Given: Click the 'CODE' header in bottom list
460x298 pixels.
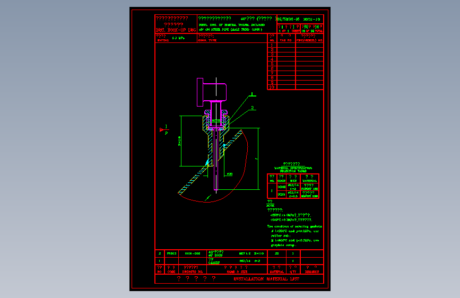Looking at the screenshot, I should tap(171, 272).
